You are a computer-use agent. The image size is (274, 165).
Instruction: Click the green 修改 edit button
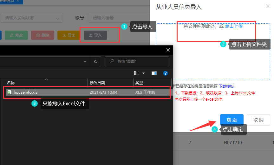click(16, 35)
